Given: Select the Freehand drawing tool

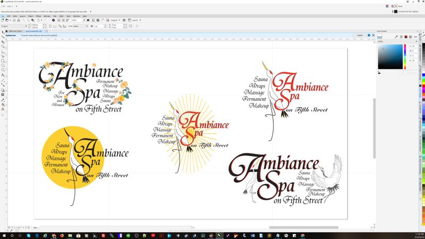Looking at the screenshot, I should coord(3,52).
